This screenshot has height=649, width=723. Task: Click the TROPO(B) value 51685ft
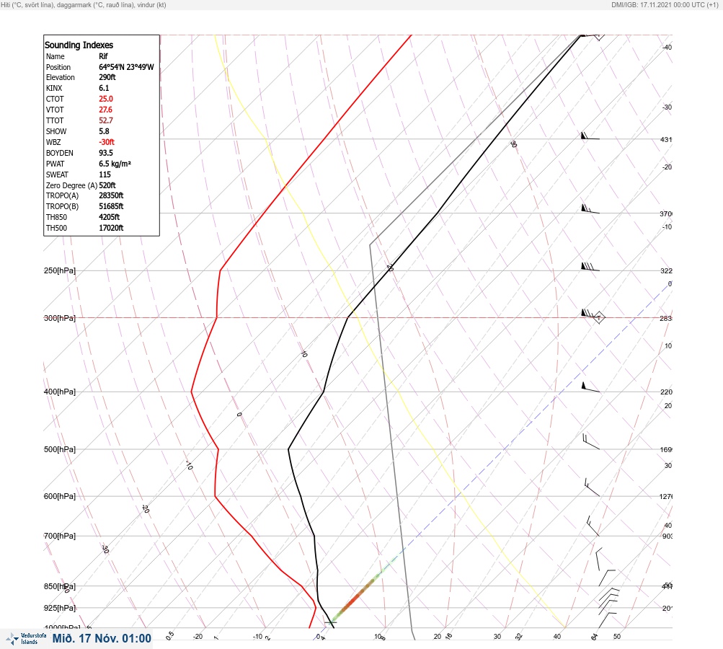tap(111, 206)
